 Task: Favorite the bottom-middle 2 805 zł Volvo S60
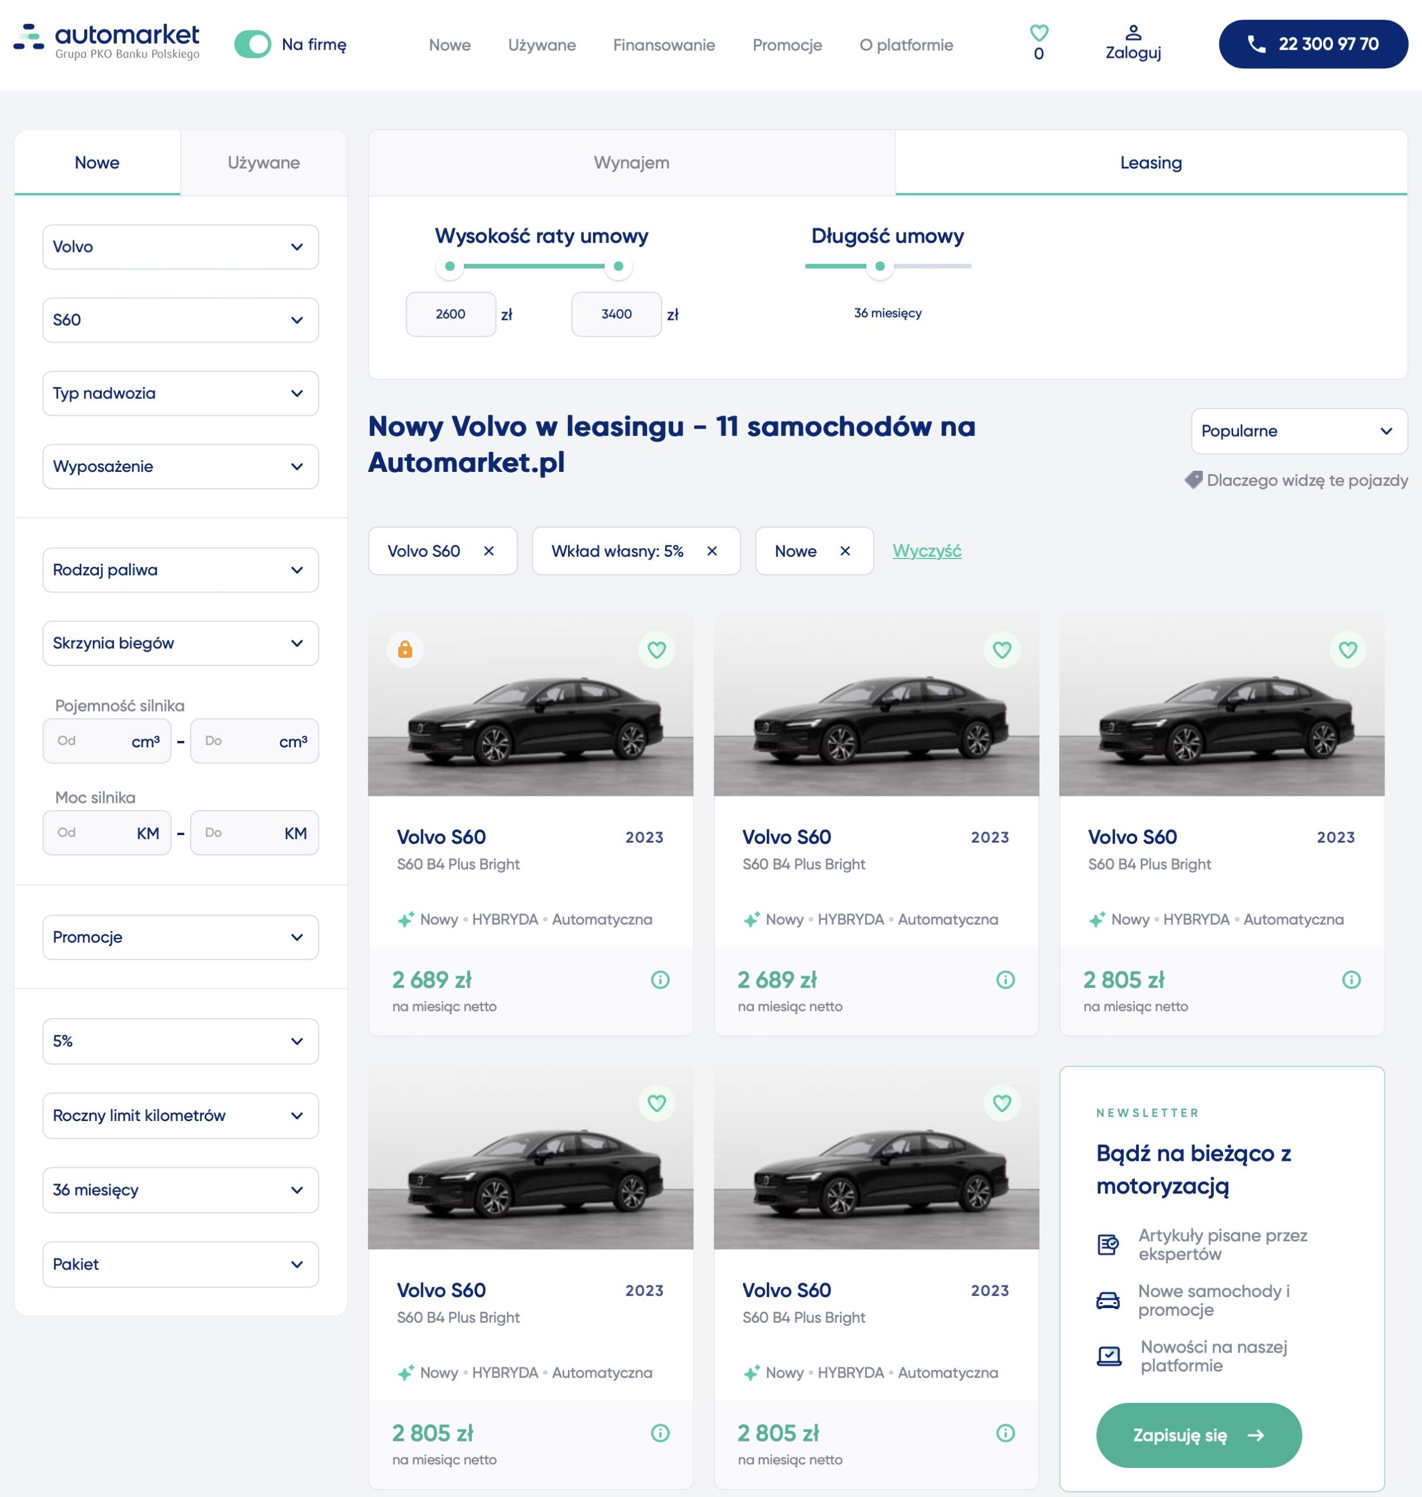1001,1102
